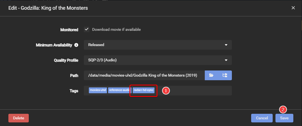Click the Minimum Availability info icon
Screen dimensions: 302x126
click(76, 45)
